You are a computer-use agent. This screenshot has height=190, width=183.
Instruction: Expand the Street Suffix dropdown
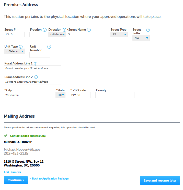tap(141, 38)
